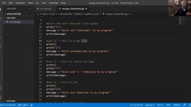This screenshot has height=107, width=191.
Task: Open the Help menu
Action: pos(63,3)
